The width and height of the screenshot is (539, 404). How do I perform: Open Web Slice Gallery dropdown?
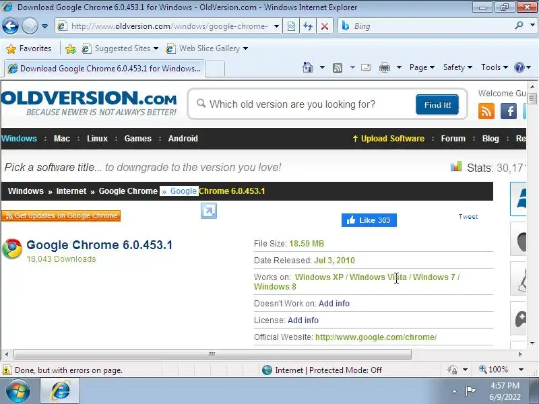207,48
